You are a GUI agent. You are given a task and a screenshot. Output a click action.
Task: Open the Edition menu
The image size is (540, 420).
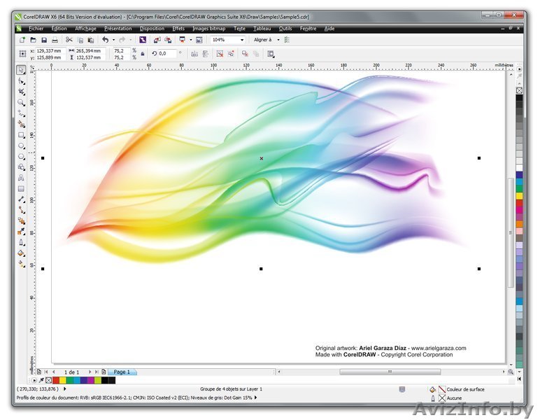tap(59, 29)
